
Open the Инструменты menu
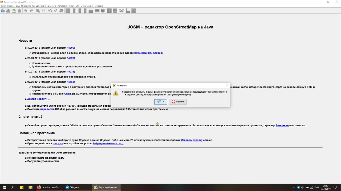(x=28, y=6)
